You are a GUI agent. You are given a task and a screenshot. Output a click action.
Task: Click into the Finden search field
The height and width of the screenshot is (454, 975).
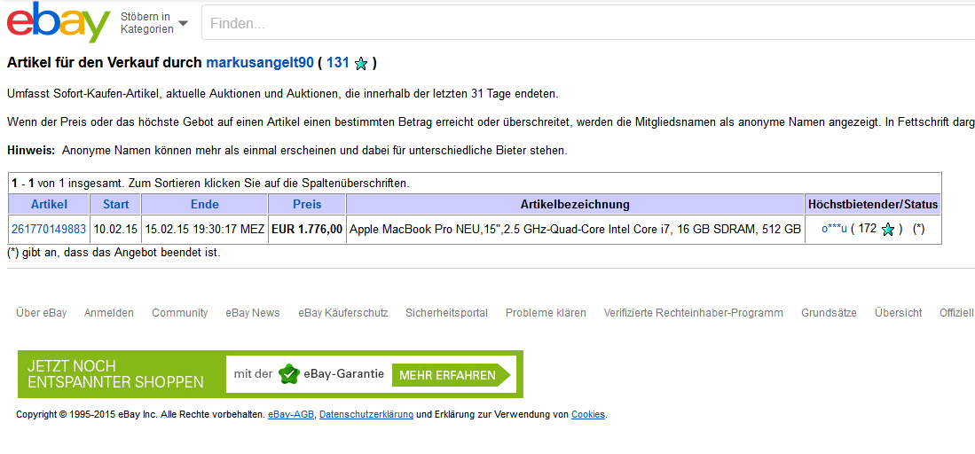(586, 24)
